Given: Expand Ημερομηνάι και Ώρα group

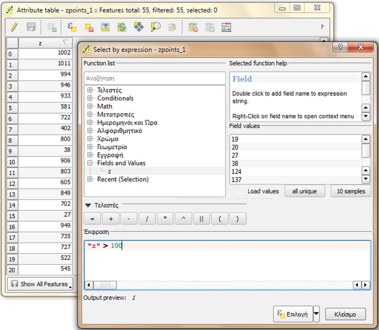Looking at the screenshot, I should tap(90, 122).
